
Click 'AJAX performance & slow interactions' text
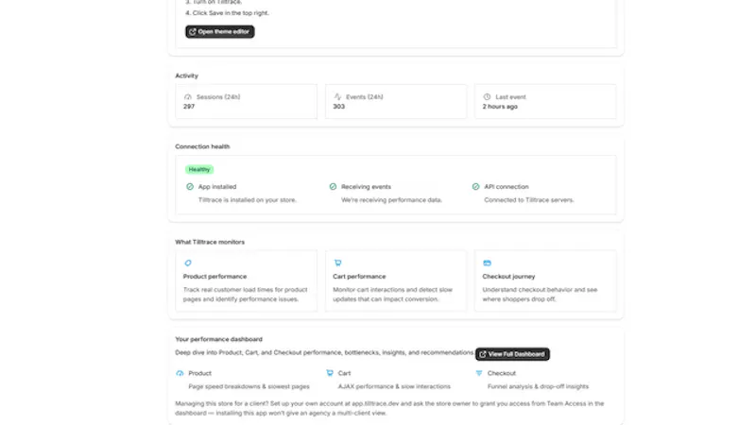click(x=394, y=386)
